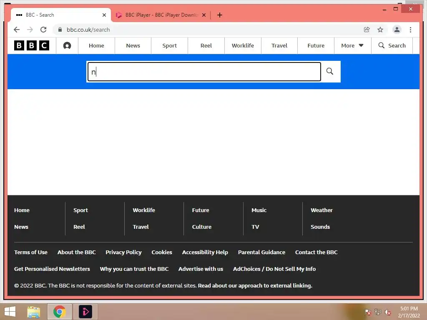Share this page icon in address bar
The image size is (427, 320).
[x=367, y=30]
